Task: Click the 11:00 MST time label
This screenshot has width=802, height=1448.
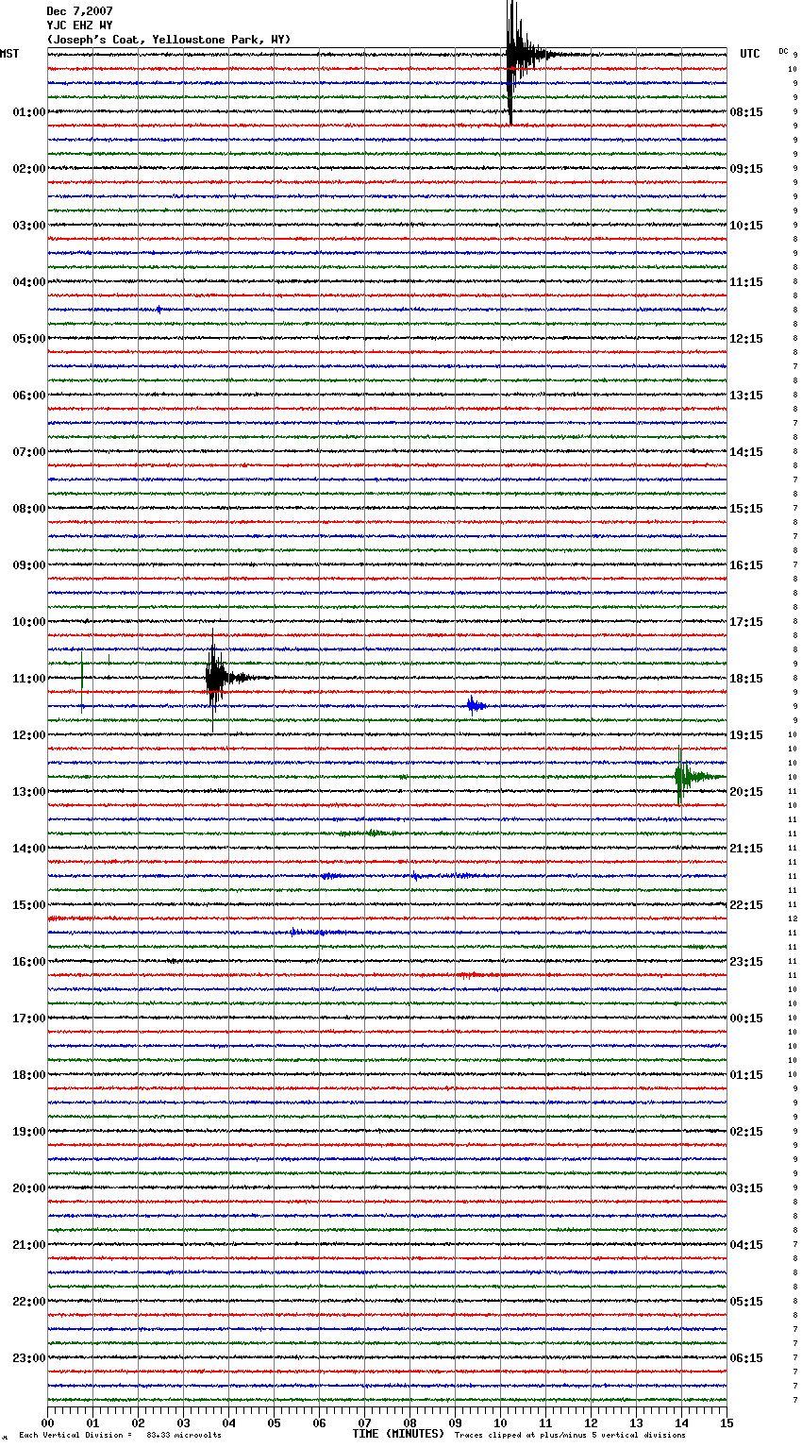Action: [x=29, y=678]
